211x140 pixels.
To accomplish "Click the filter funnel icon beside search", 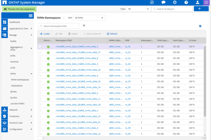I will 84,26.
